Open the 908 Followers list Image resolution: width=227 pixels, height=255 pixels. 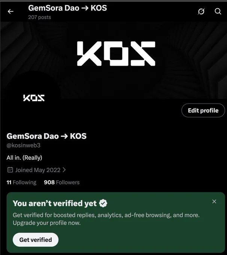(62, 182)
